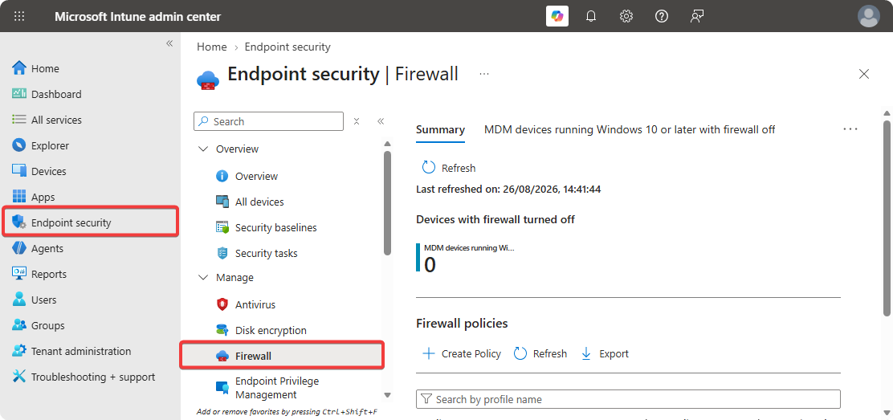The height and width of the screenshot is (420, 893).
Task: Click the Last refreshed on timestamp
Action: (508, 189)
